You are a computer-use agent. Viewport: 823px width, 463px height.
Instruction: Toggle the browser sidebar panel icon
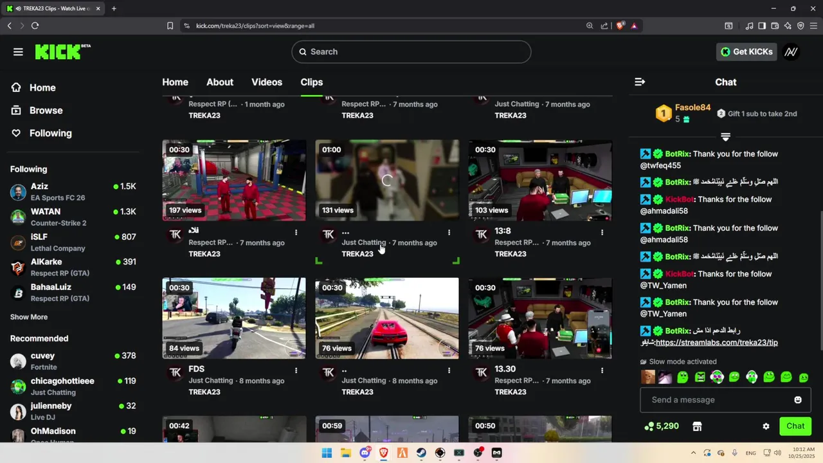point(762,26)
